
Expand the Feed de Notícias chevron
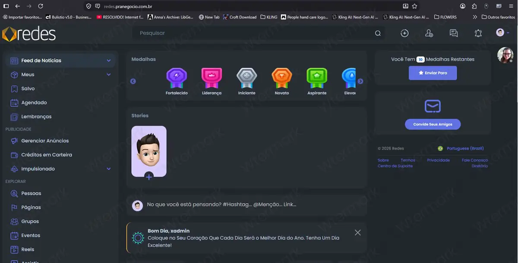pyautogui.click(x=109, y=61)
